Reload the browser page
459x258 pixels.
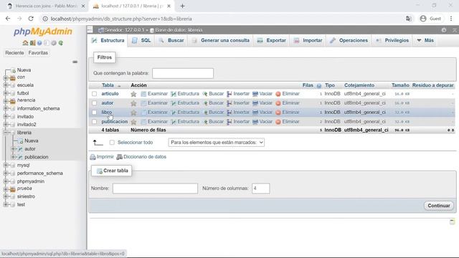tap(31, 19)
